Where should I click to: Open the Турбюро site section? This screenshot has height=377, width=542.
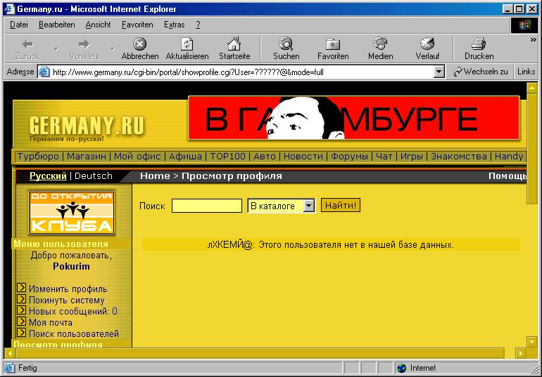(x=38, y=157)
